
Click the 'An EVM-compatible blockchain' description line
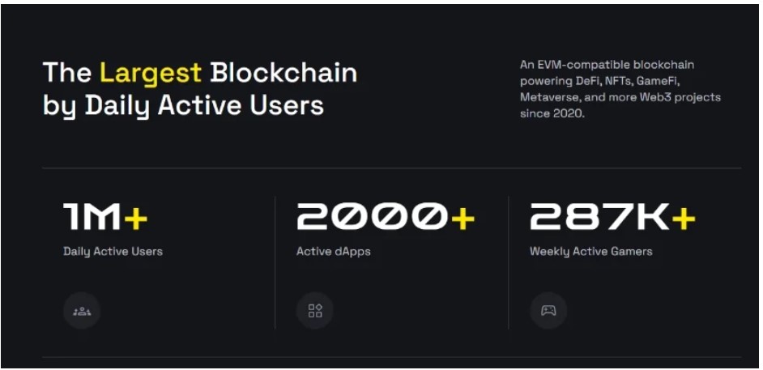pyautogui.click(x=607, y=65)
